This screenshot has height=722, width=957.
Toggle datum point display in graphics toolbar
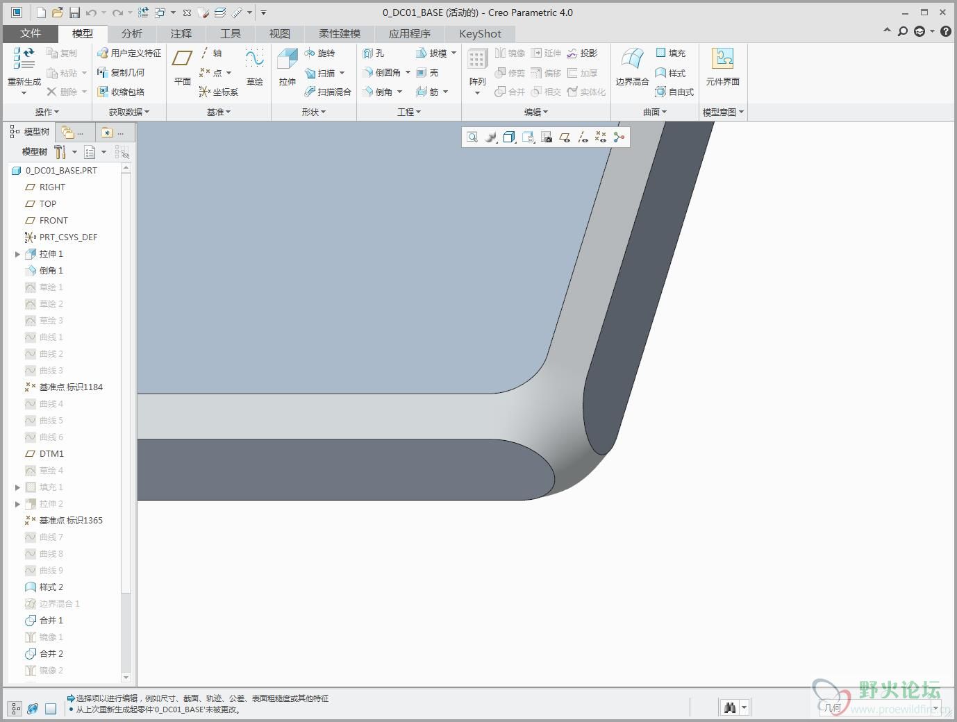click(601, 137)
